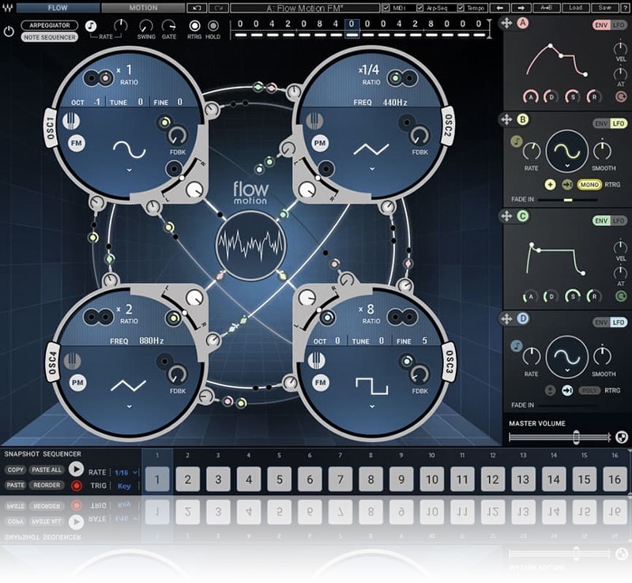The width and height of the screenshot is (632, 583).
Task: Click the note sync icon next to Rate
Action: (91, 26)
